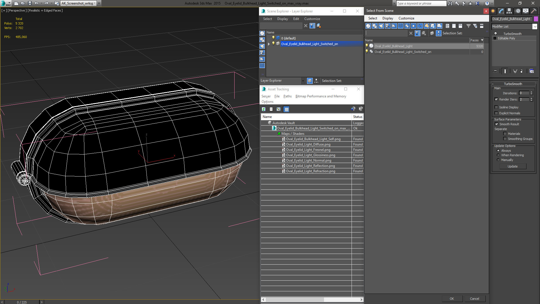Open the Hierarchy command panel tab
Image resolution: width=540 pixels, height=304 pixels.
(x=509, y=11)
